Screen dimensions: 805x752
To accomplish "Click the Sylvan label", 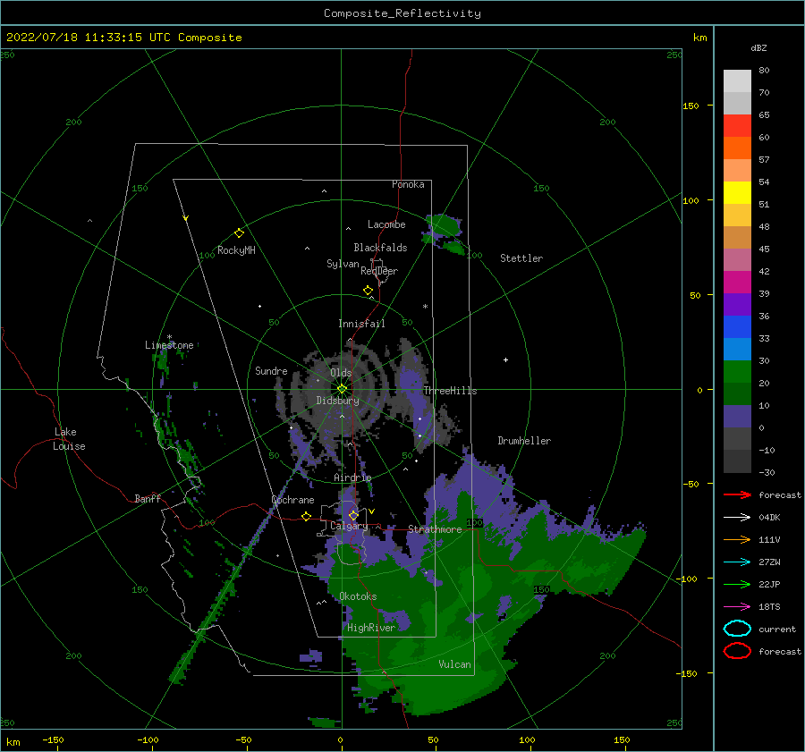I will [x=343, y=264].
